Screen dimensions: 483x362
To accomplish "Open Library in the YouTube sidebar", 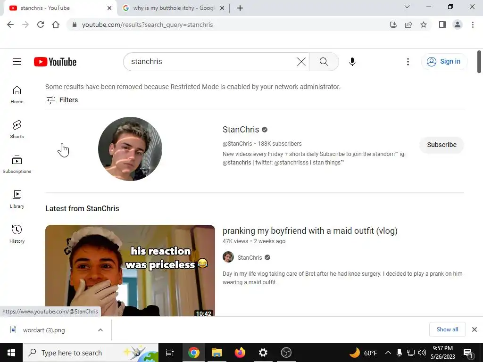I will pyautogui.click(x=17, y=199).
